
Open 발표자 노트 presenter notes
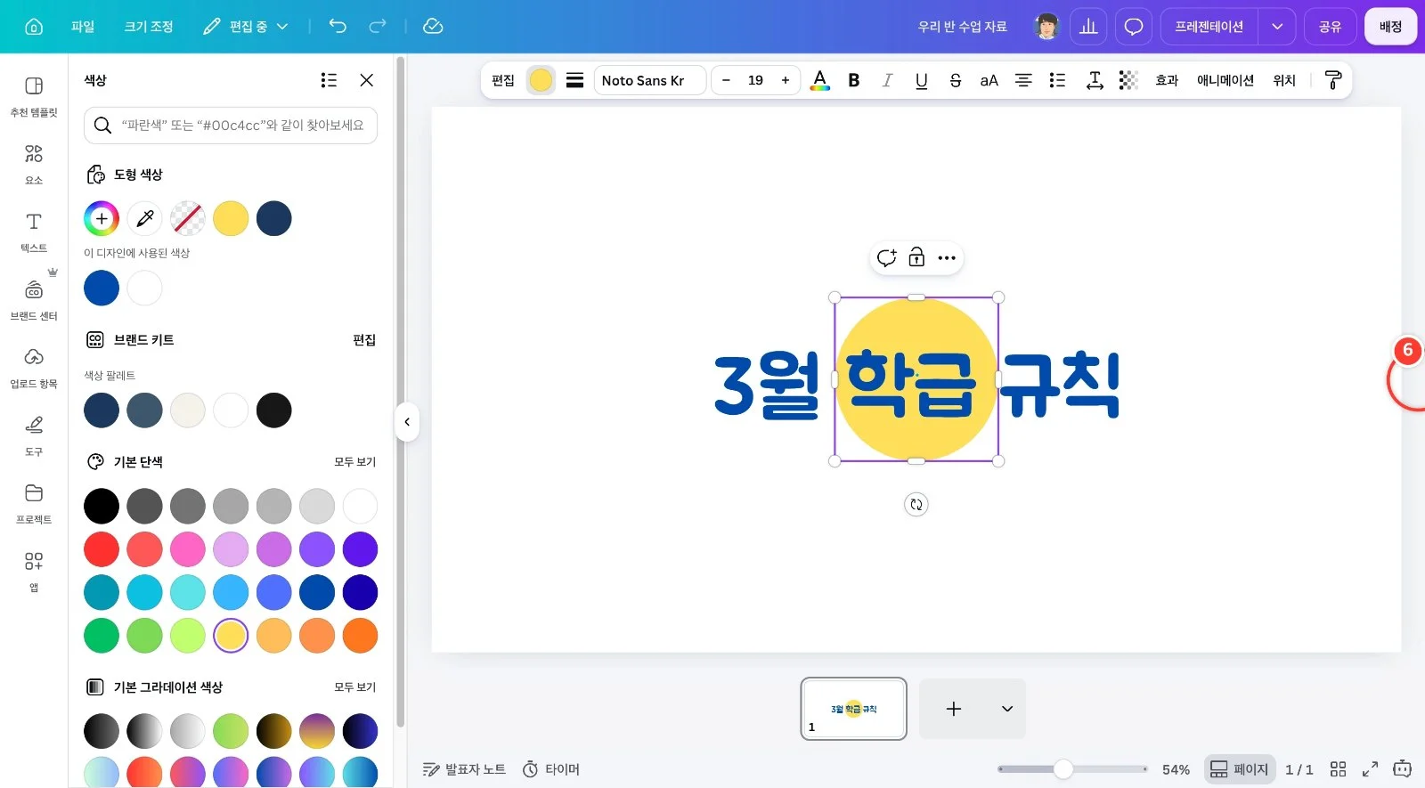point(464,769)
